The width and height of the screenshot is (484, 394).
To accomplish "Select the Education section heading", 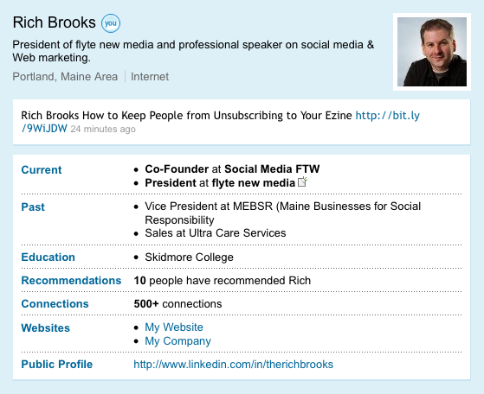I will [48, 257].
